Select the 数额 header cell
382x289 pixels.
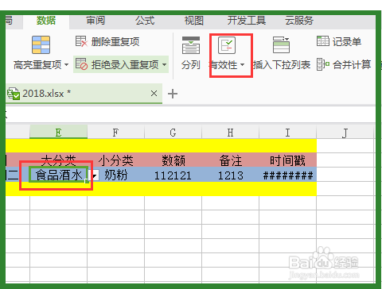click(173, 160)
